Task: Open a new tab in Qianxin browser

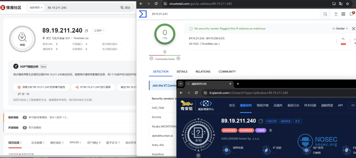Action: pos(238,84)
